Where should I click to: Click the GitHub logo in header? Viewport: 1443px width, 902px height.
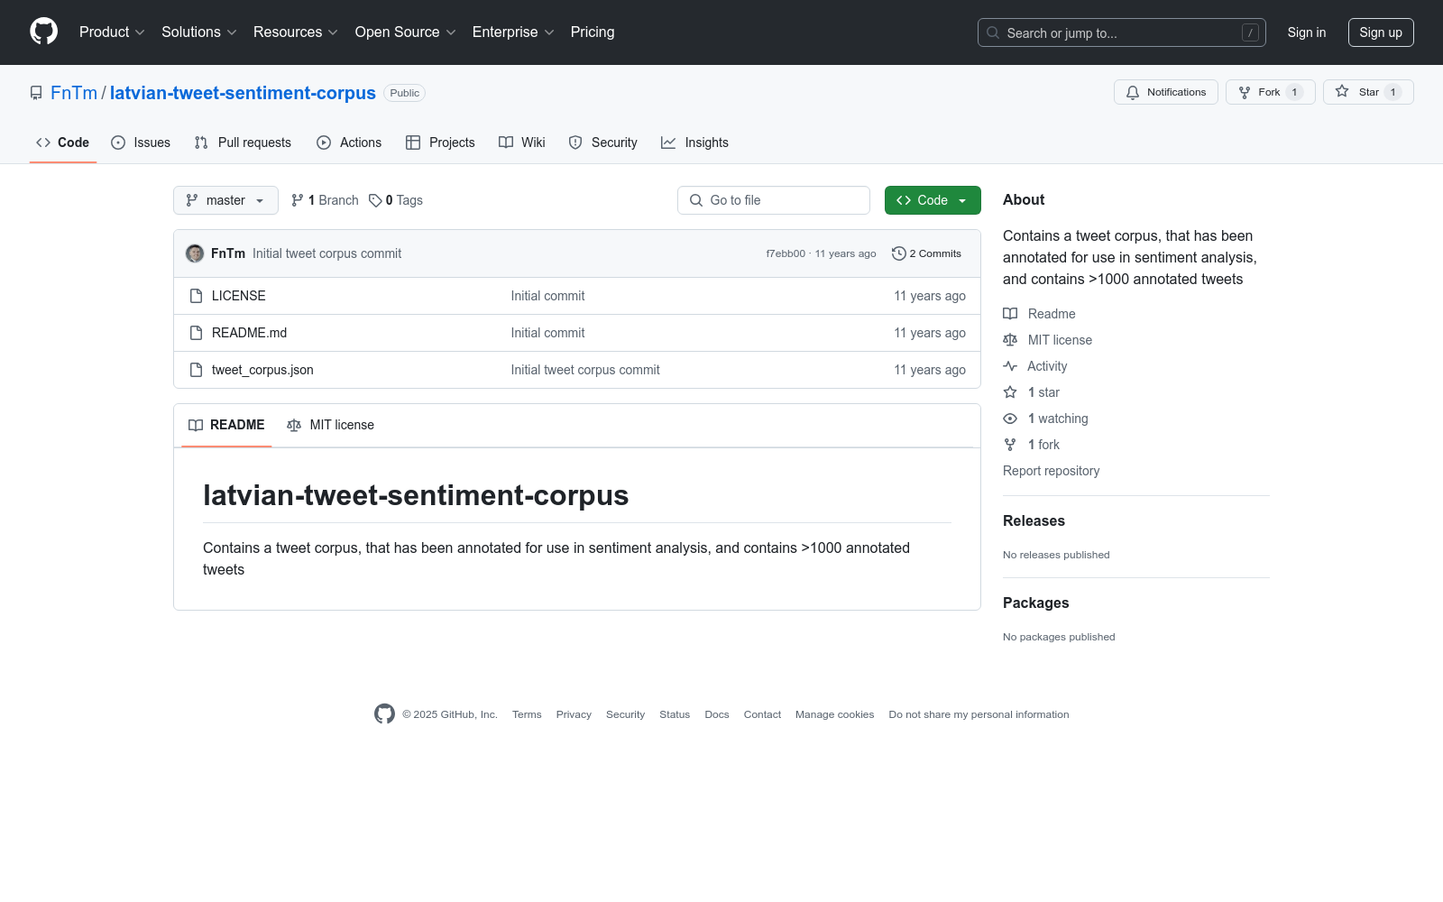coord(43,32)
